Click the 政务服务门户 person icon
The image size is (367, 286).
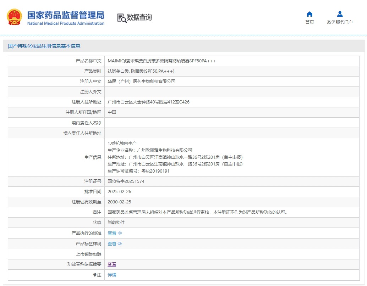[340, 14]
